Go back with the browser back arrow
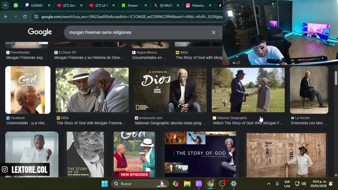The width and height of the screenshot is (338, 190). point(6,17)
